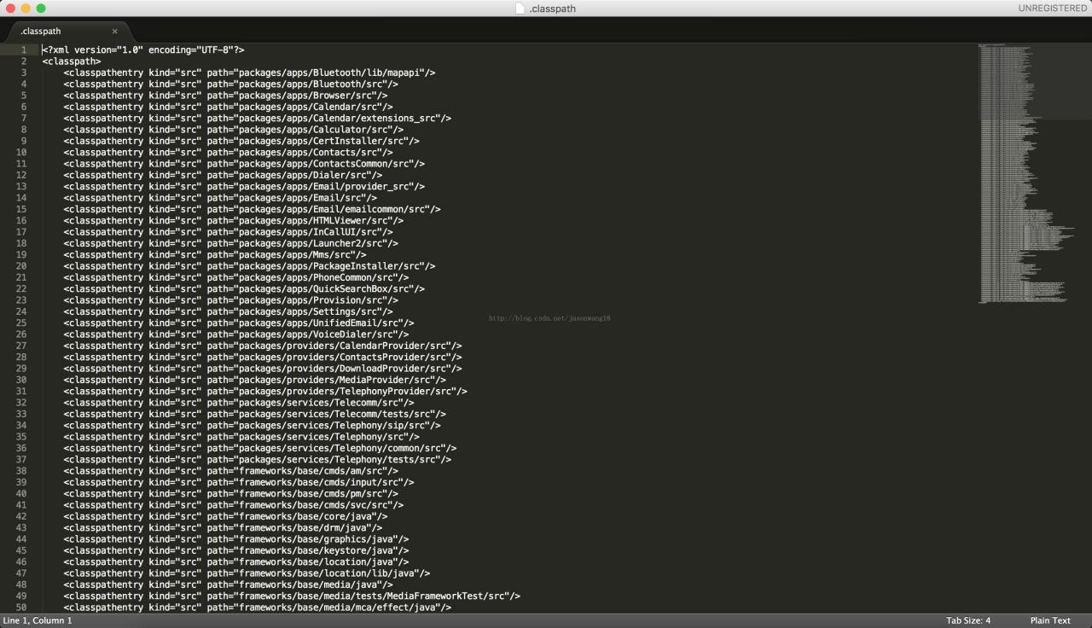
Task: Click the frameworks/base/core/java entry
Action: pos(225,516)
